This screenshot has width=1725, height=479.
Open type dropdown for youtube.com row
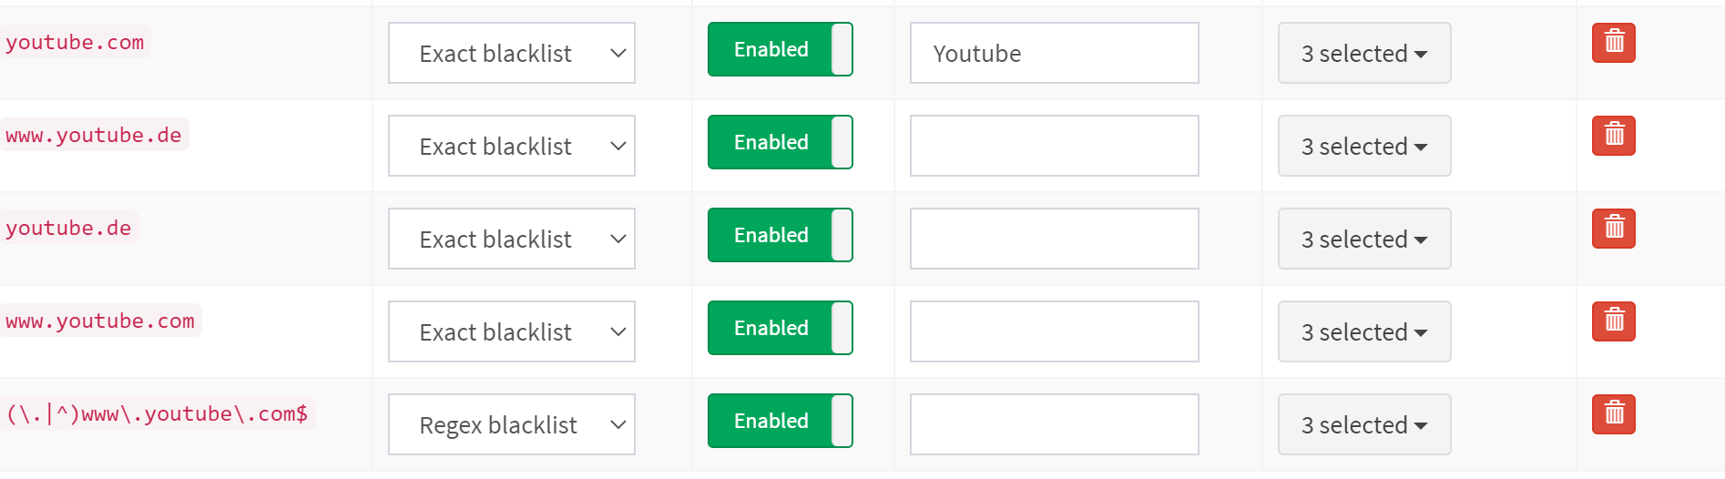coord(512,53)
